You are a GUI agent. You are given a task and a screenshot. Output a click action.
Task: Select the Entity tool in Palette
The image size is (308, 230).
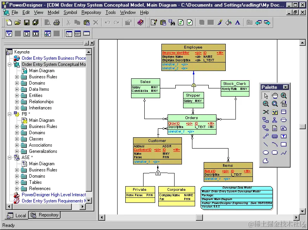(x=284, y=112)
